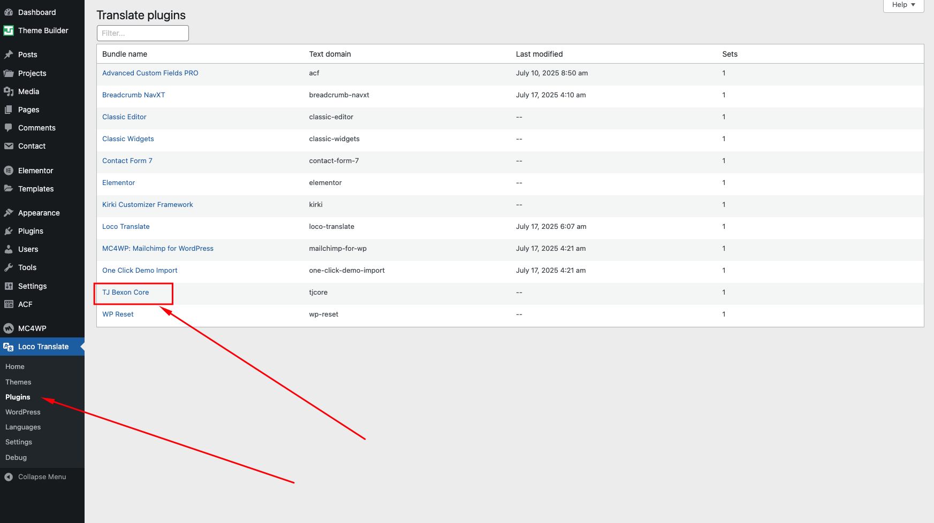Viewport: 934px width, 523px height.
Task: Open the TJ Bexon Core bundle
Action: [126, 293]
